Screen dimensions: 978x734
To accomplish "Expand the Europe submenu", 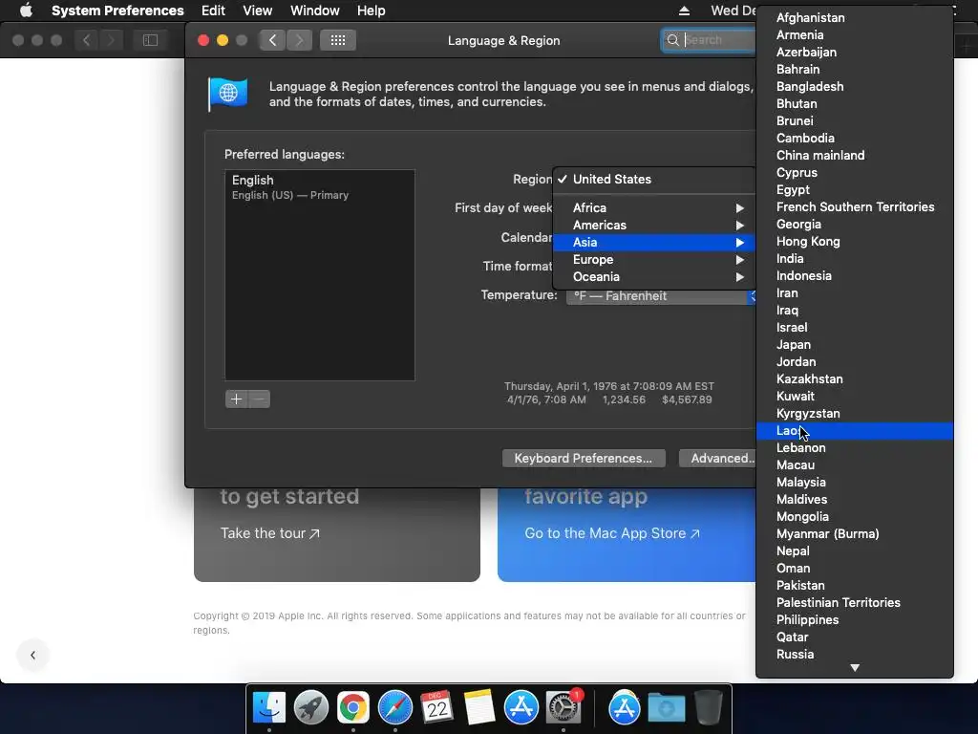I will (654, 260).
